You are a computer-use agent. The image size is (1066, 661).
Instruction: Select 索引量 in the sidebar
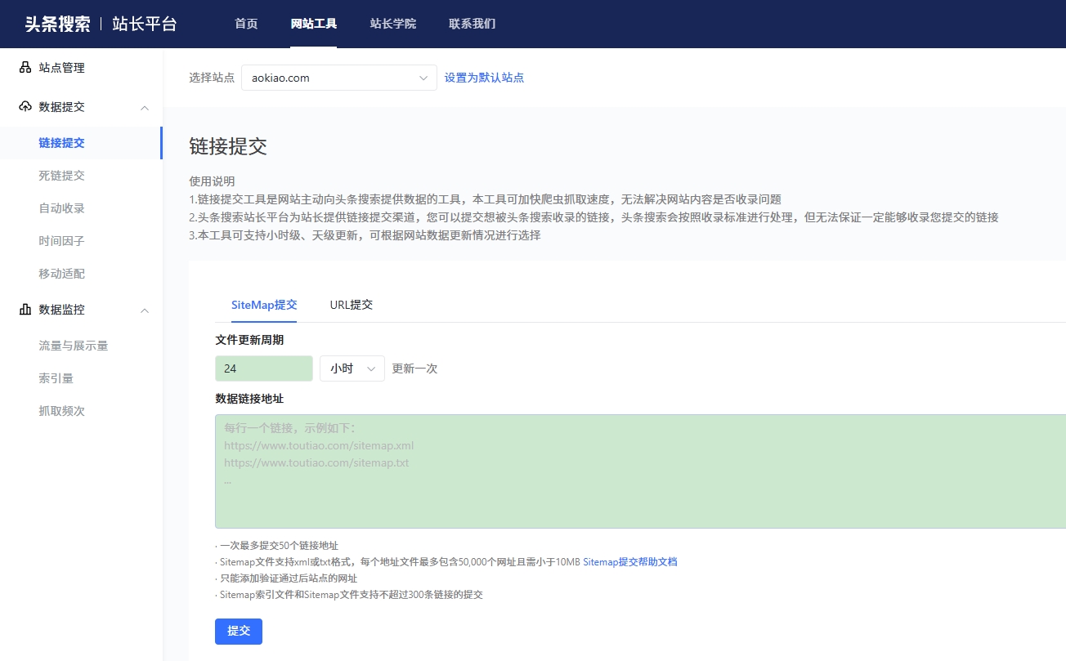click(x=56, y=378)
